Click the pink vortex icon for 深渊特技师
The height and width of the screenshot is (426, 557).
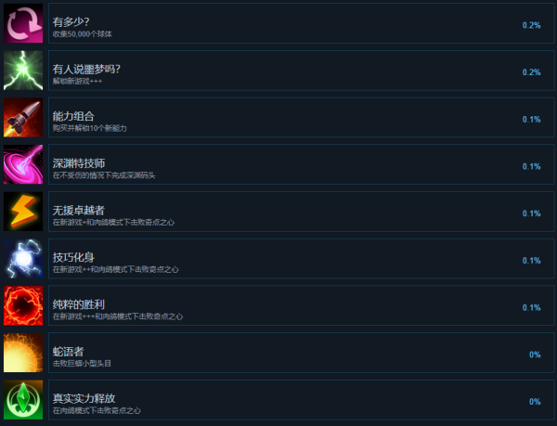(23, 164)
